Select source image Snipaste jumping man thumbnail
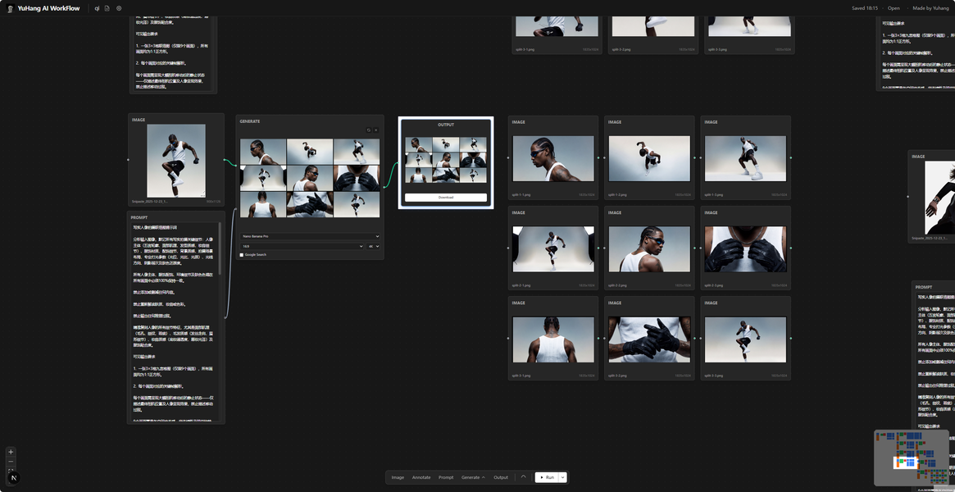The width and height of the screenshot is (955, 492). pyautogui.click(x=176, y=161)
